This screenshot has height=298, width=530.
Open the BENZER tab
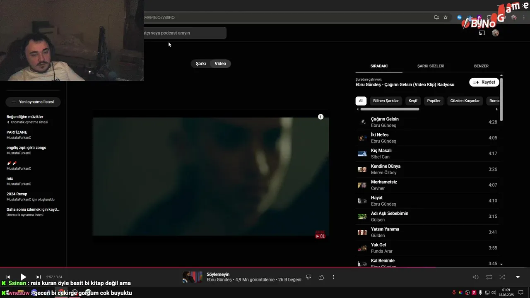tap(481, 66)
